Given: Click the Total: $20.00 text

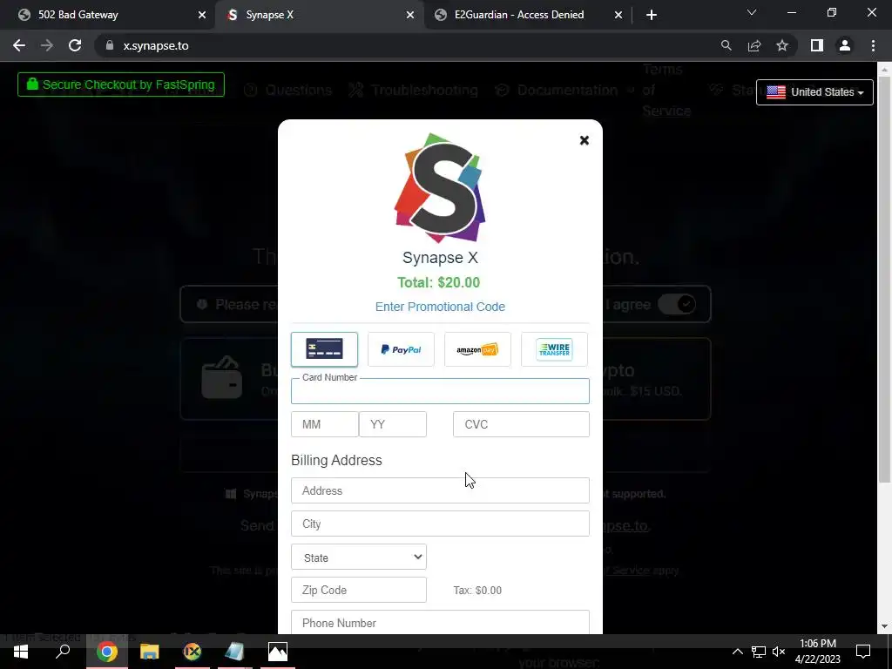Looking at the screenshot, I should pyautogui.click(x=439, y=283).
